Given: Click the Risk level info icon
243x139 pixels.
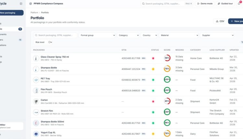Looking at the screenshot, I should (x=50, y=42).
